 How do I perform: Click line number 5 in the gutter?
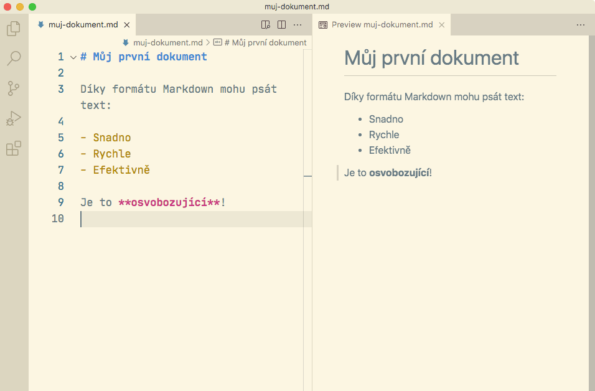tap(61, 138)
